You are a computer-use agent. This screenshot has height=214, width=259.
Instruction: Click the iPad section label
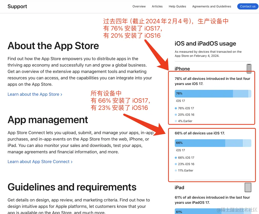point(179,188)
